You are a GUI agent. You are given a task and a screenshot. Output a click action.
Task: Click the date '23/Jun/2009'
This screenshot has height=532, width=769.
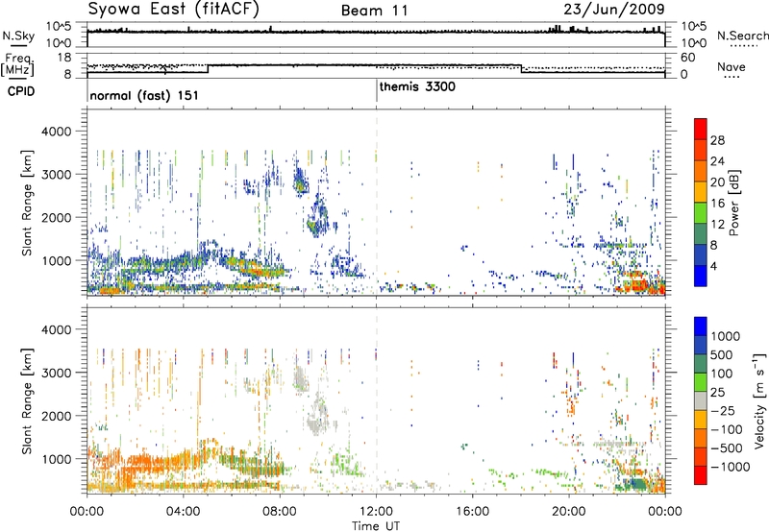point(614,10)
